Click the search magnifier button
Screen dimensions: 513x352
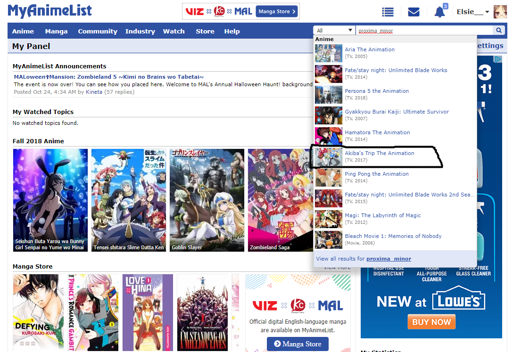click(x=498, y=31)
